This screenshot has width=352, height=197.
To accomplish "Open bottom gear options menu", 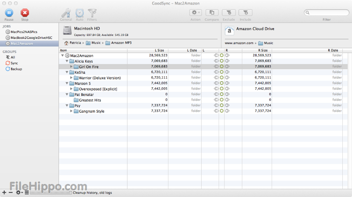I will click(x=19, y=192).
